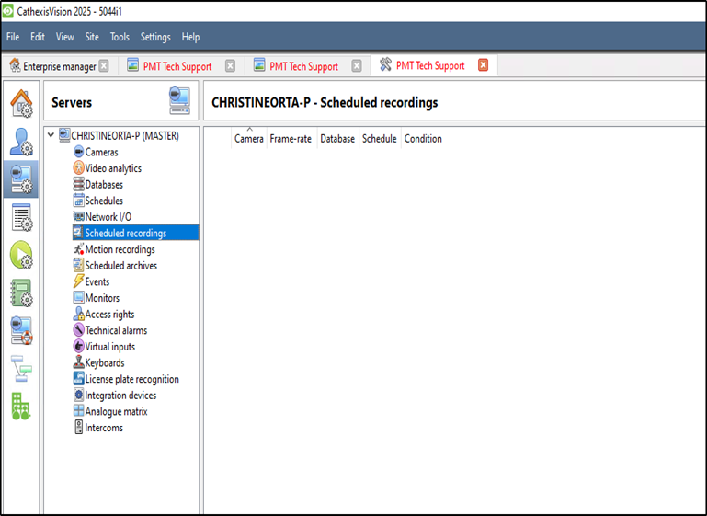Click the Analogue matrix grid icon
The width and height of the screenshot is (707, 516).
pyautogui.click(x=78, y=411)
